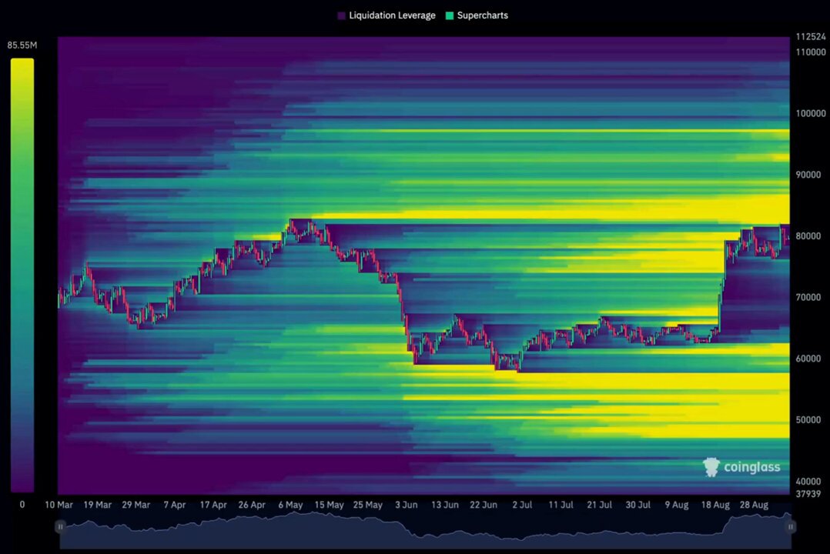
Task: Click the purple Liquidation Leverage legend swatch
Action: coord(341,16)
